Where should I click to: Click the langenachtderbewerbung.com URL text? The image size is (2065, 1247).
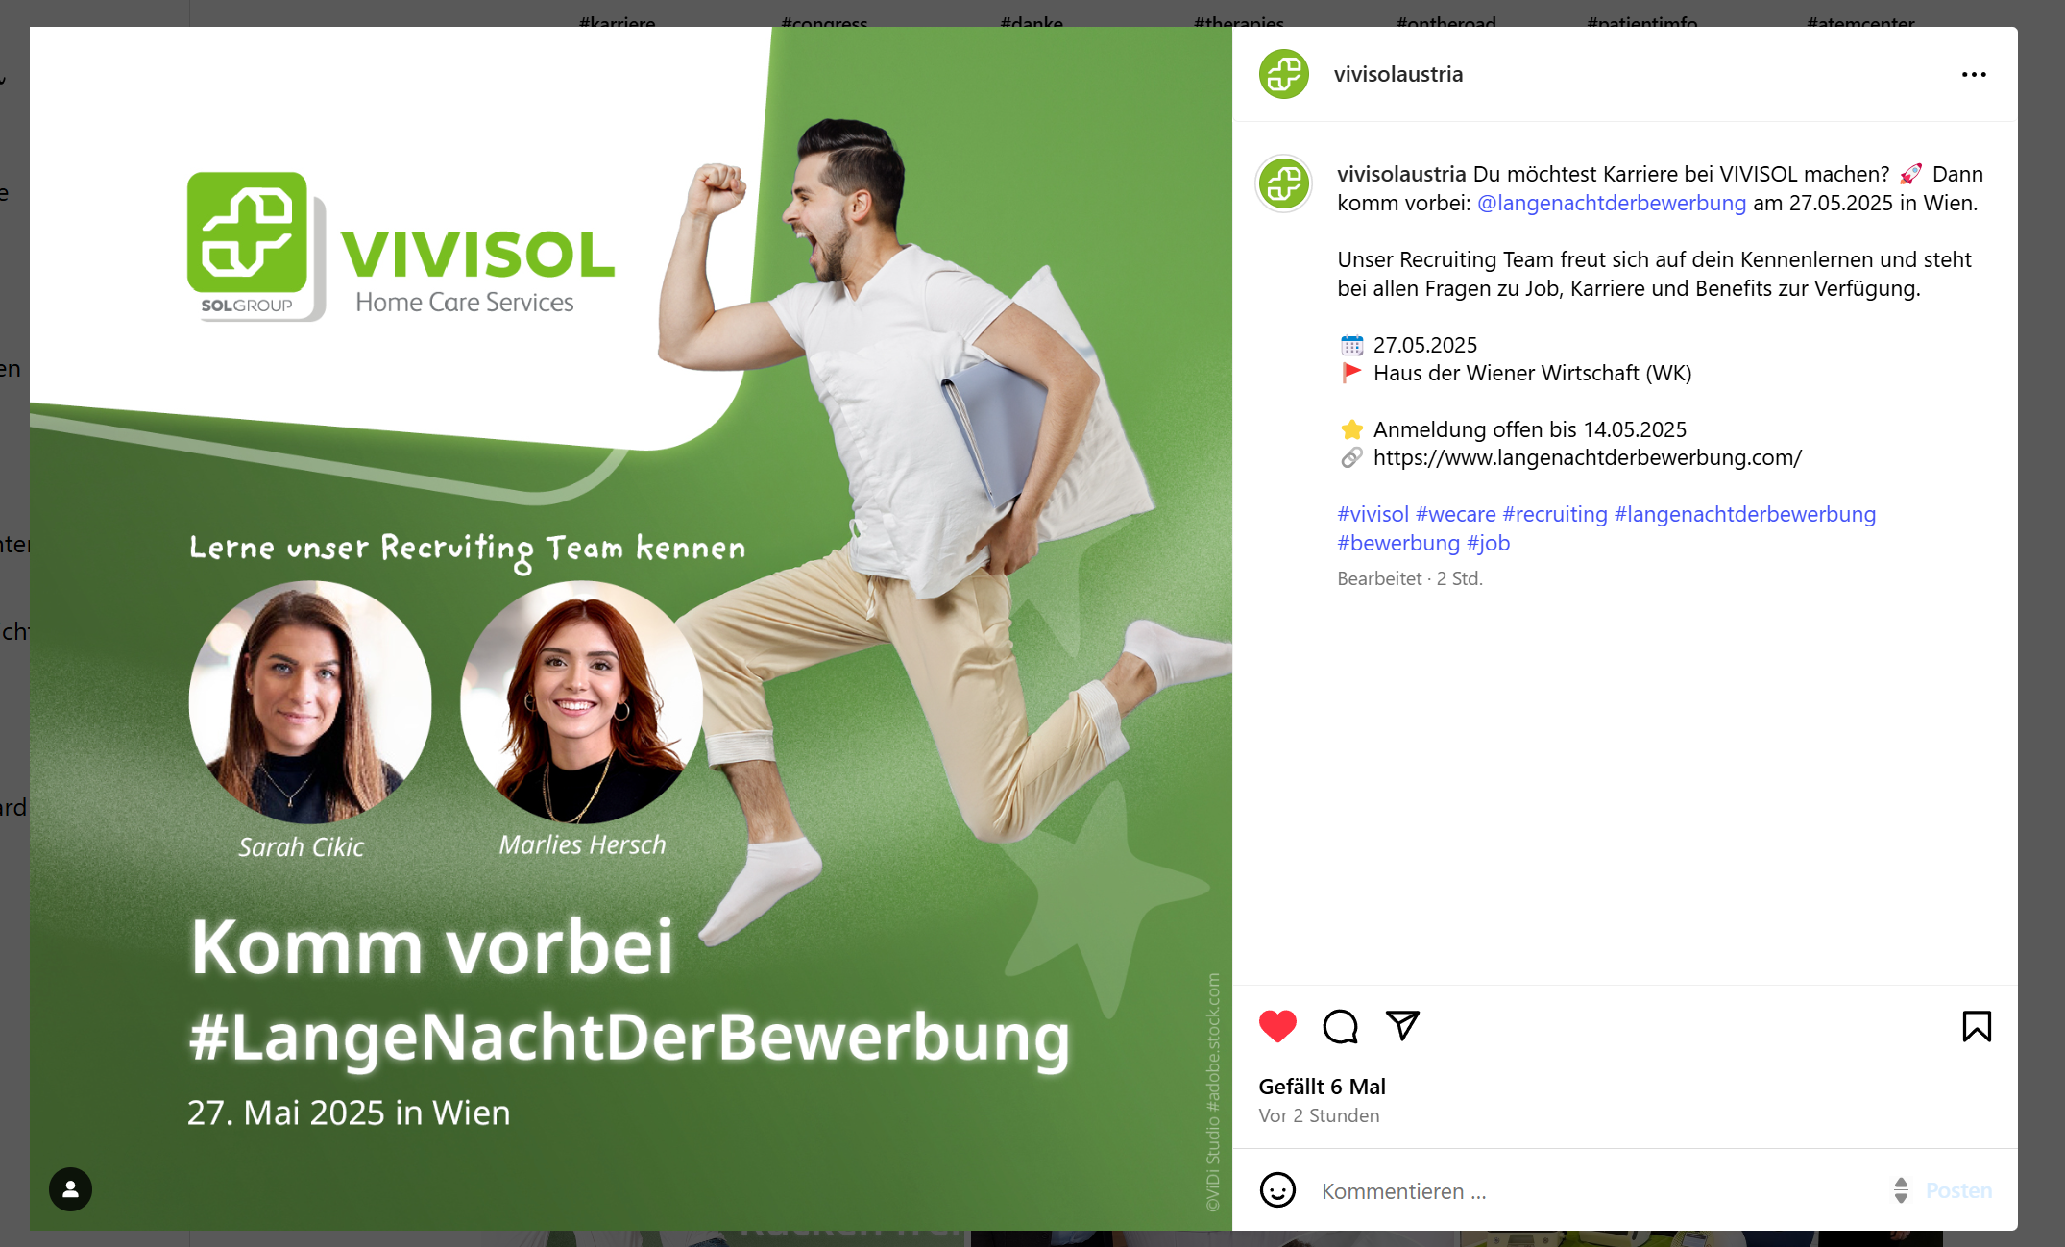(x=1588, y=457)
